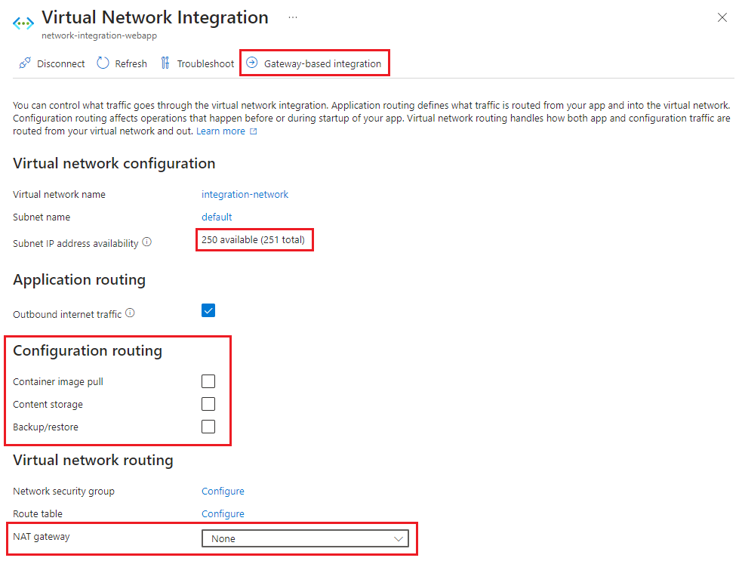Open the default subnet link
Image resolution: width=742 pixels, height=561 pixels.
pos(217,217)
